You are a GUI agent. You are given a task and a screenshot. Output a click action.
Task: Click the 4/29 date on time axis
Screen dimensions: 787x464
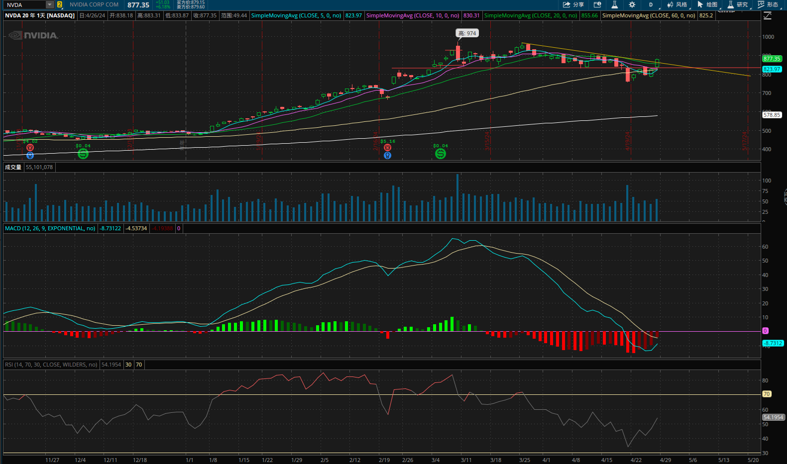point(666,460)
